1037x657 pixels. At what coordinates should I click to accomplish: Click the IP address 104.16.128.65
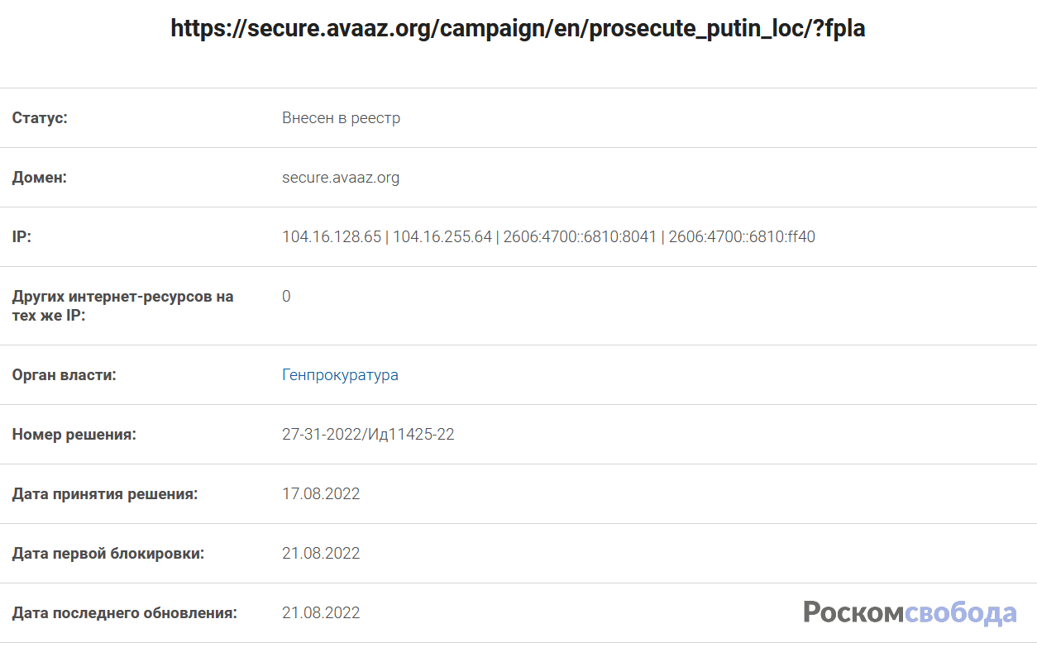(x=332, y=237)
